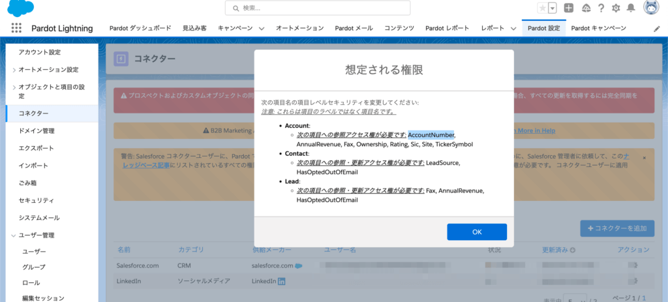This screenshot has width=668, height=302.
Task: Open エクスポート in the sidebar
Action: point(37,148)
